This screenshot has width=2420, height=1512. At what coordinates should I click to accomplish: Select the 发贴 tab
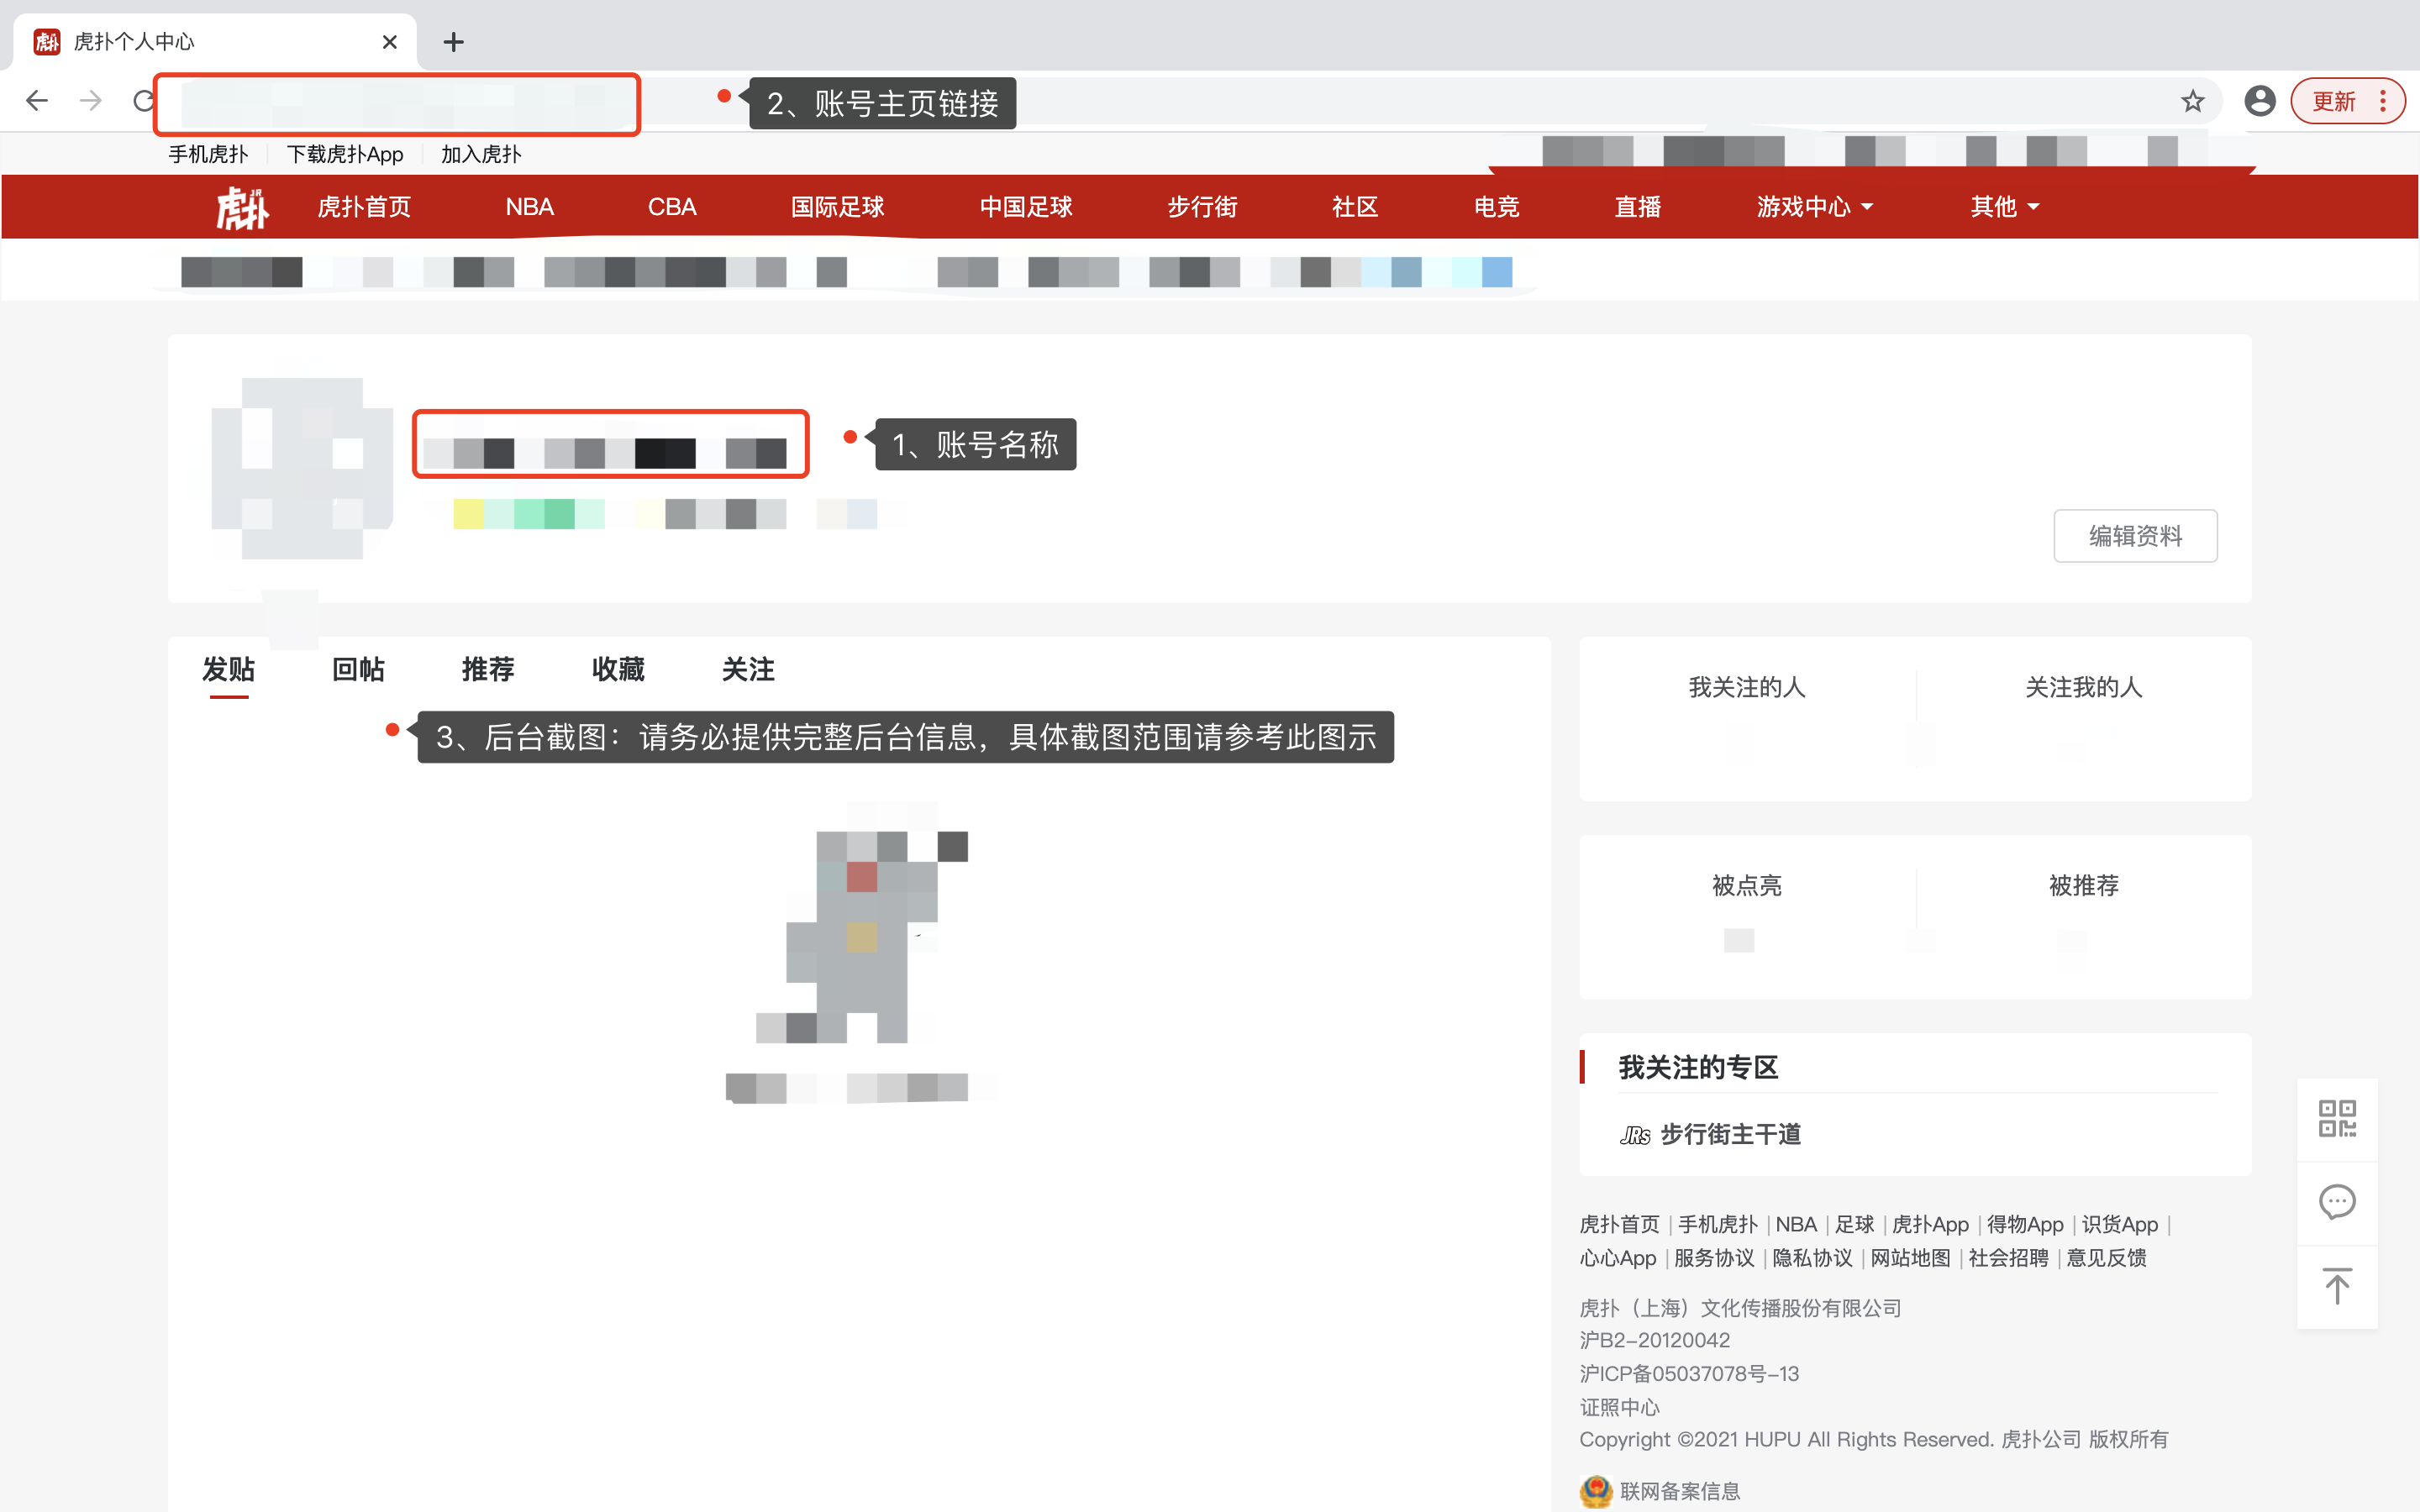[x=228, y=669]
